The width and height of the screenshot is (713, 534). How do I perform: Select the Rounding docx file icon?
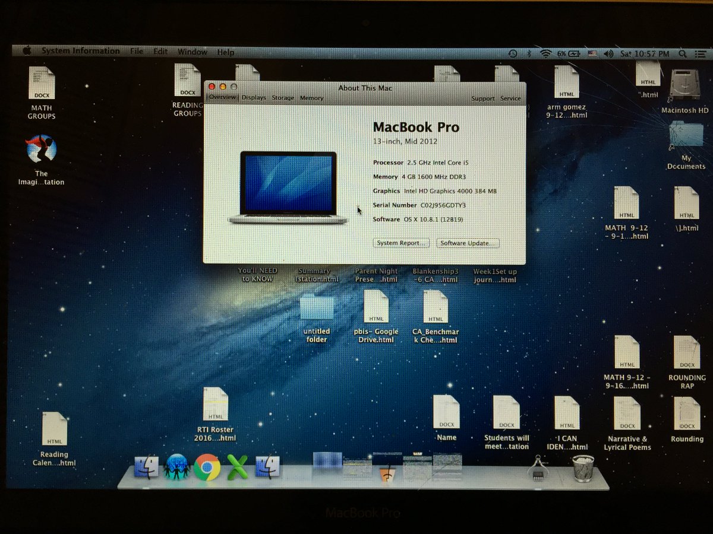[x=687, y=414]
